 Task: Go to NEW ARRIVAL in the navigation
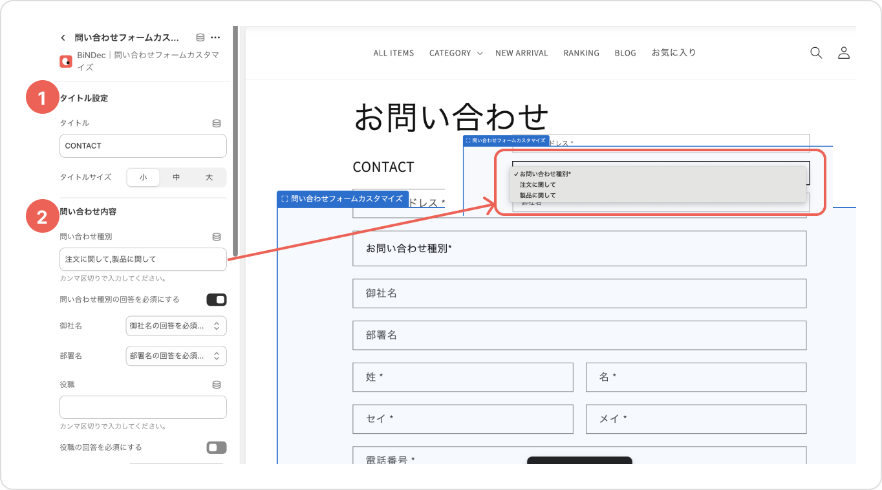tap(521, 53)
